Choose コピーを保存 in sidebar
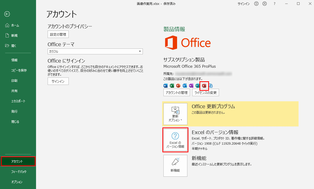The height and width of the screenshot is (189, 314). point(18,70)
